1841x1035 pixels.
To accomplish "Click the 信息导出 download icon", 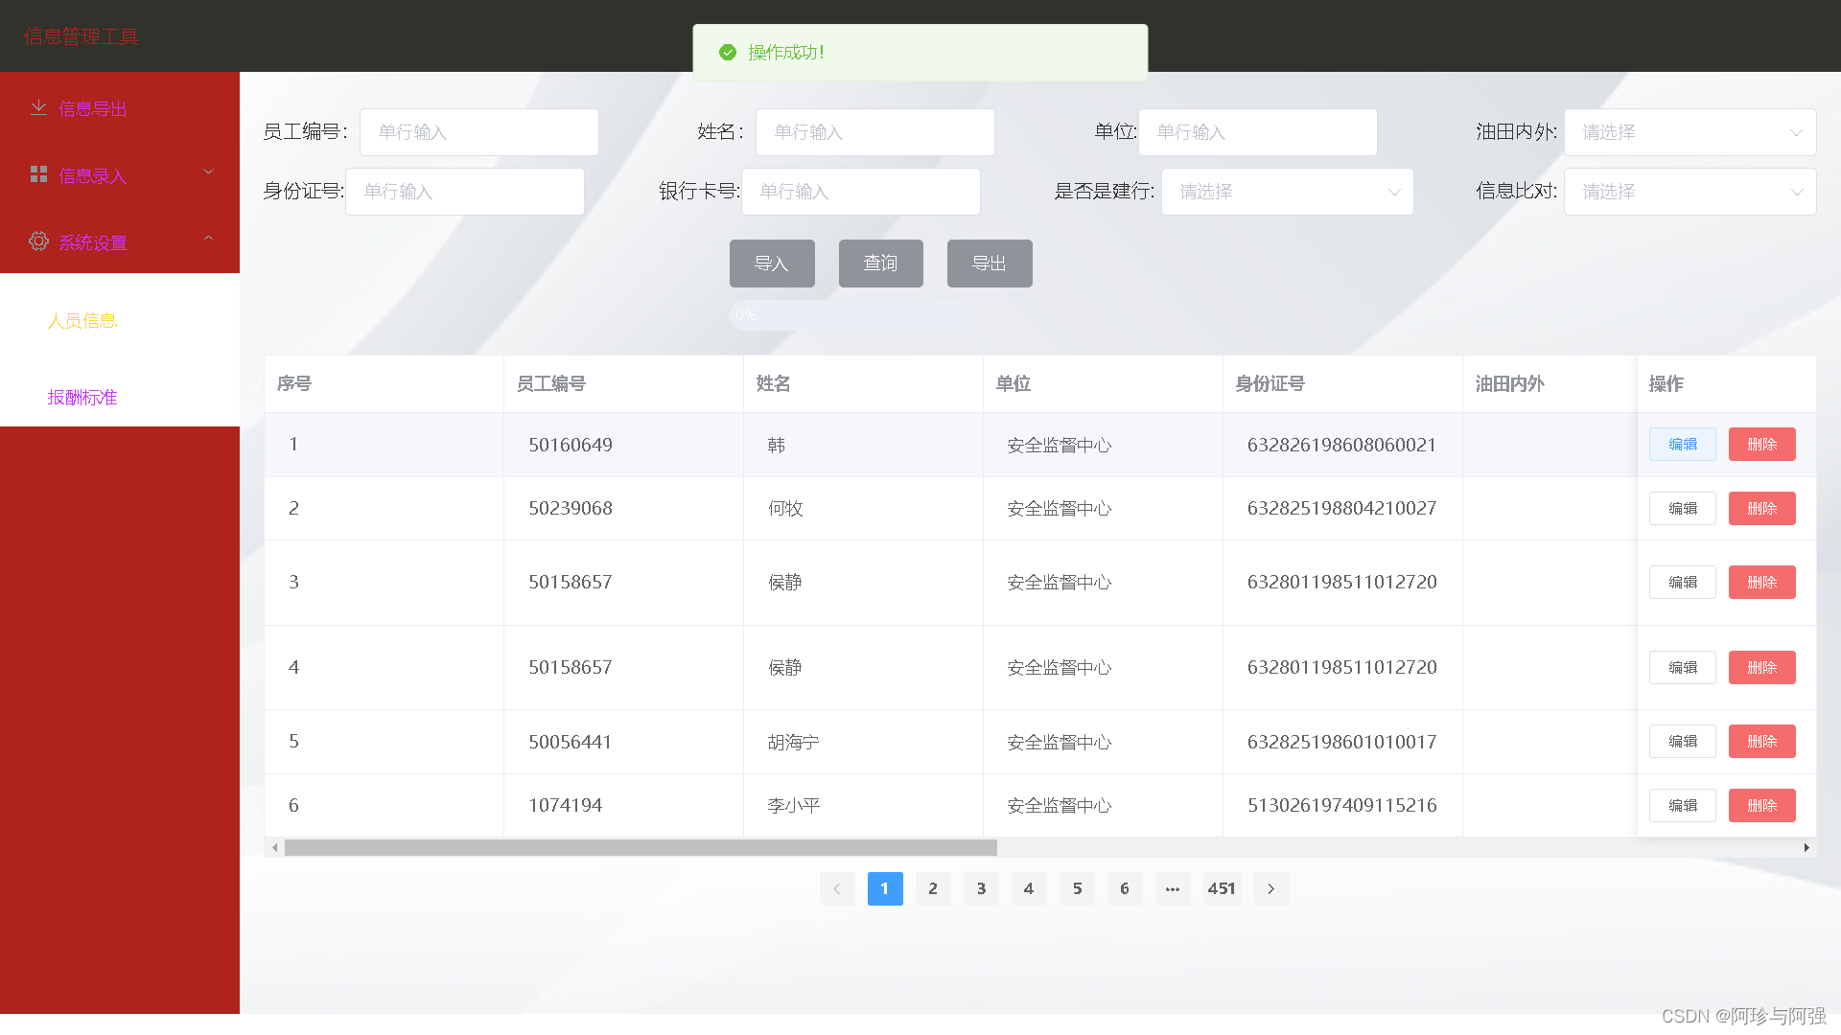I will coord(38,106).
